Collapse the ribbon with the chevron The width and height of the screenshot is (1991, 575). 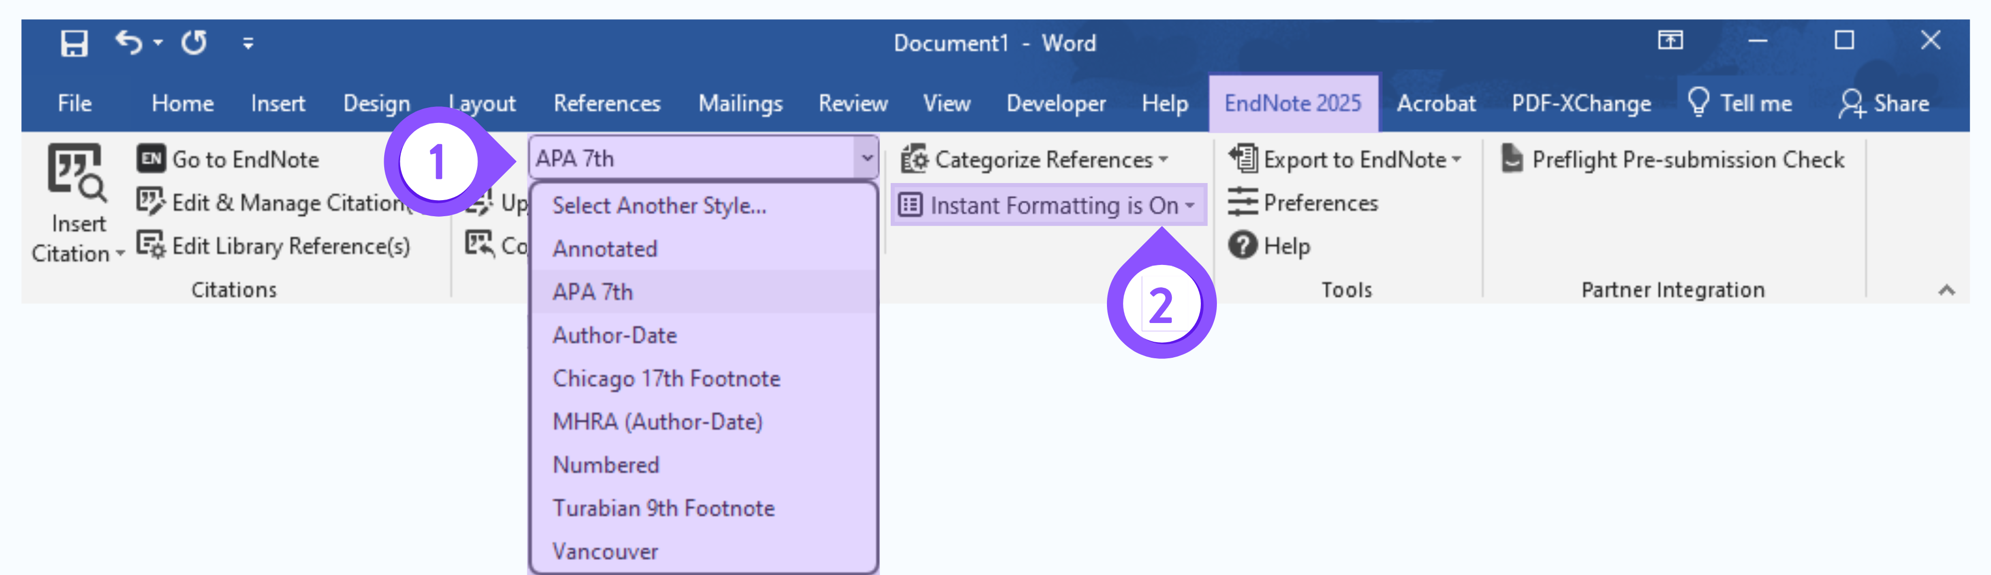click(x=1946, y=290)
